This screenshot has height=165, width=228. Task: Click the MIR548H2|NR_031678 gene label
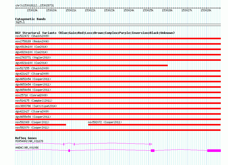[x=29, y=141]
